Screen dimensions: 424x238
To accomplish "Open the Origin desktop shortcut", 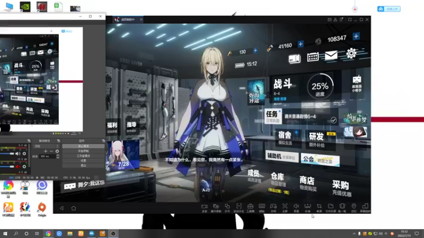I will pos(42,209).
